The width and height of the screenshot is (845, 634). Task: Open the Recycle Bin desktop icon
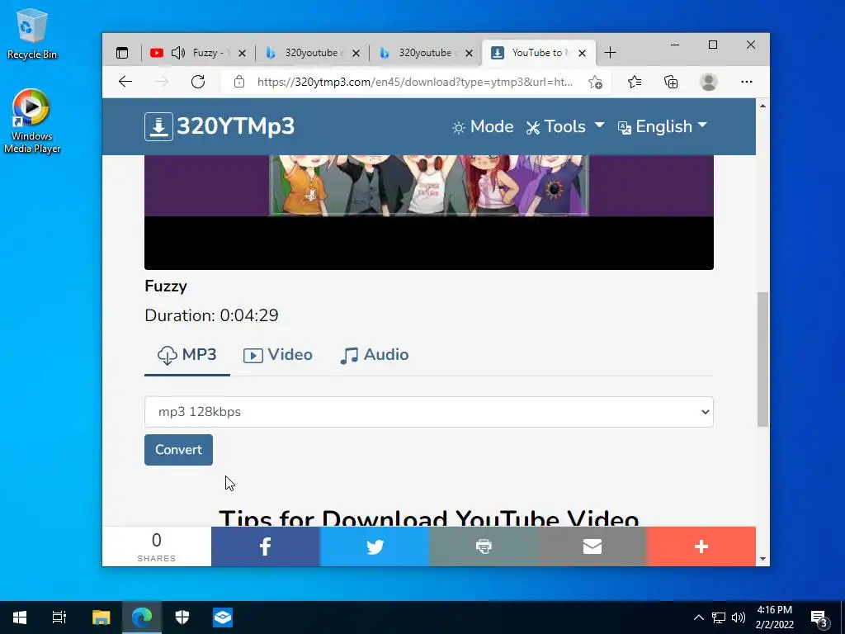tap(32, 33)
